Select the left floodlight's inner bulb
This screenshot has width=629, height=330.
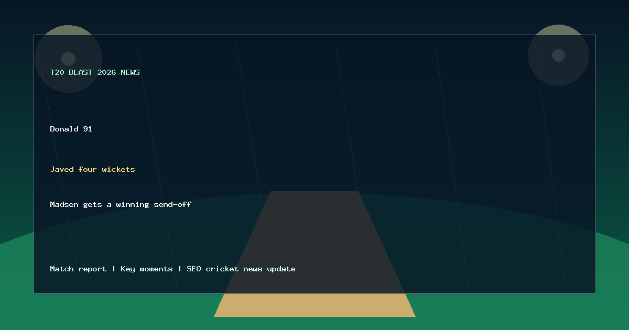pyautogui.click(x=68, y=59)
